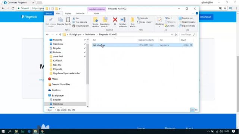The width and height of the screenshot is (239, 134).
Task: Switch to the Paylaş ribbon tab
Action: pyautogui.click(x=68, y=13)
